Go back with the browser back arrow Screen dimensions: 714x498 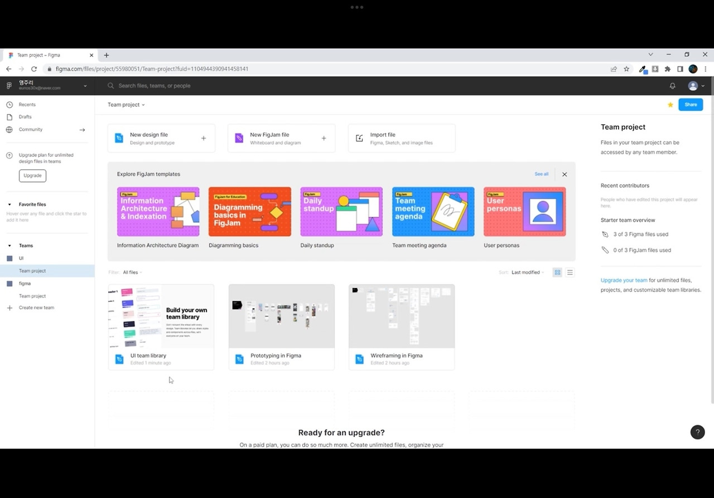8,69
